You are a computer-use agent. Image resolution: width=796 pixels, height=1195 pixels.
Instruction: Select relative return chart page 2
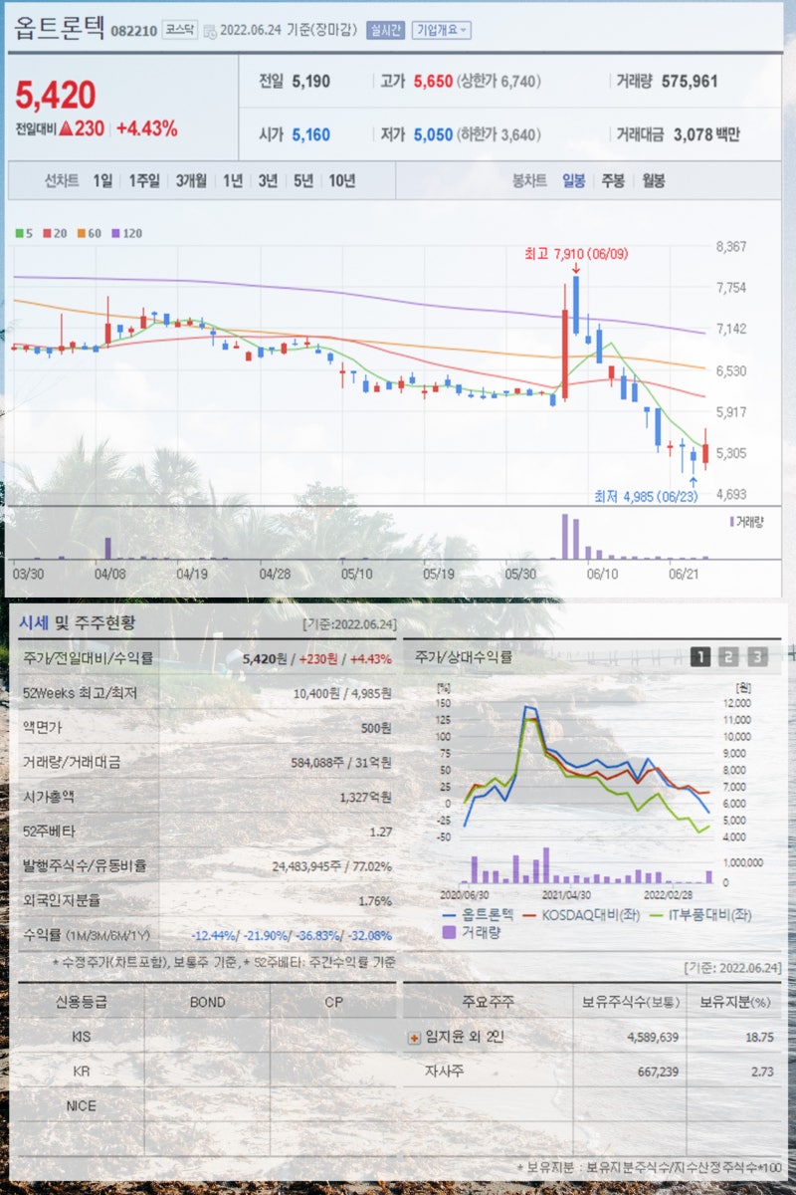tap(729, 656)
